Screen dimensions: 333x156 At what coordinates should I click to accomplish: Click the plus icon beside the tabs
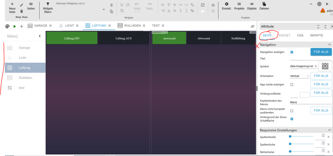22,26
